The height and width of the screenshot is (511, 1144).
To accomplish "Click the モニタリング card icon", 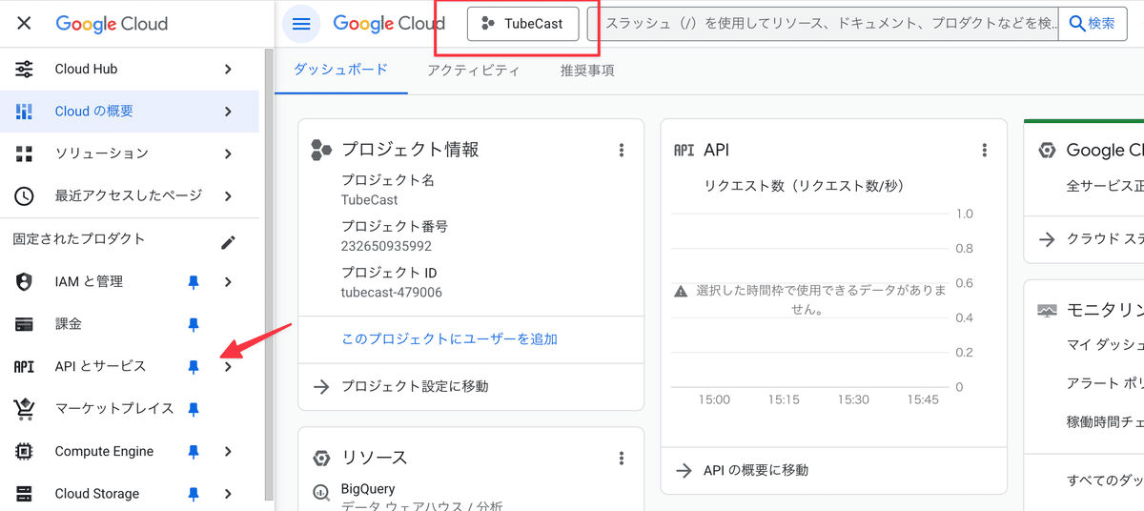I will [x=1047, y=311].
